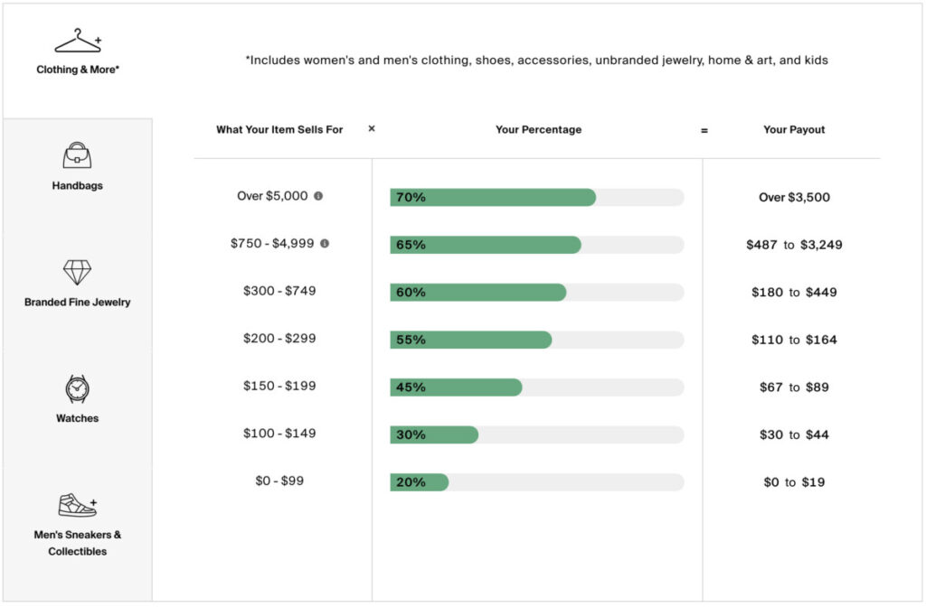This screenshot has height=607, width=926.
Task: Open the Men's Sneakers shoe icon
Action: [x=78, y=506]
